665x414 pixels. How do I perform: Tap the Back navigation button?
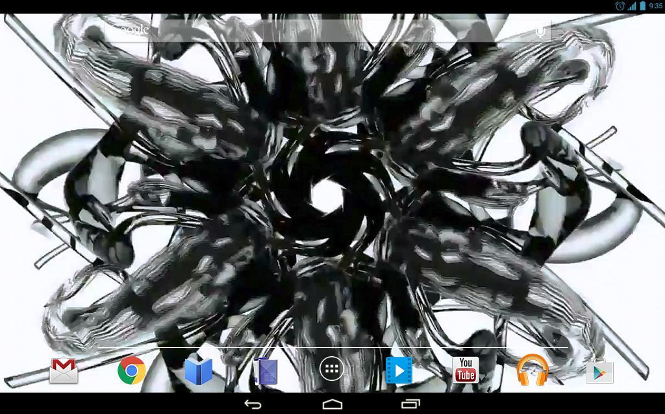(253, 404)
